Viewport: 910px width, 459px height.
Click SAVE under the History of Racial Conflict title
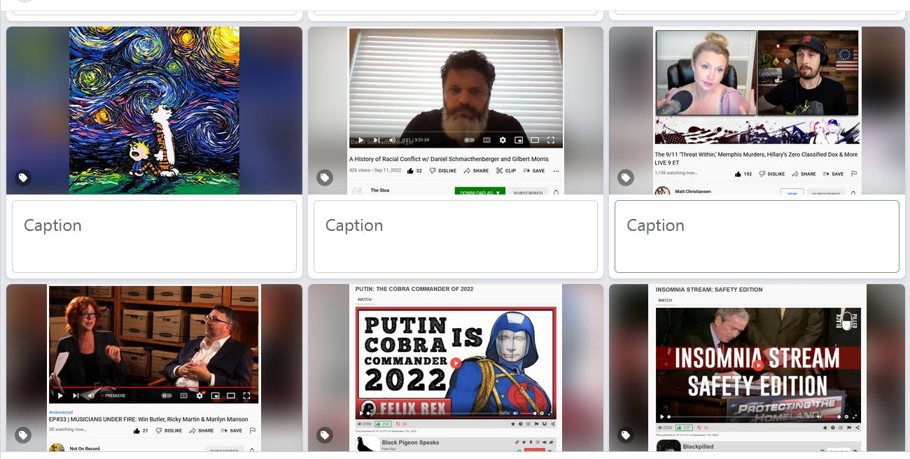[x=534, y=171]
